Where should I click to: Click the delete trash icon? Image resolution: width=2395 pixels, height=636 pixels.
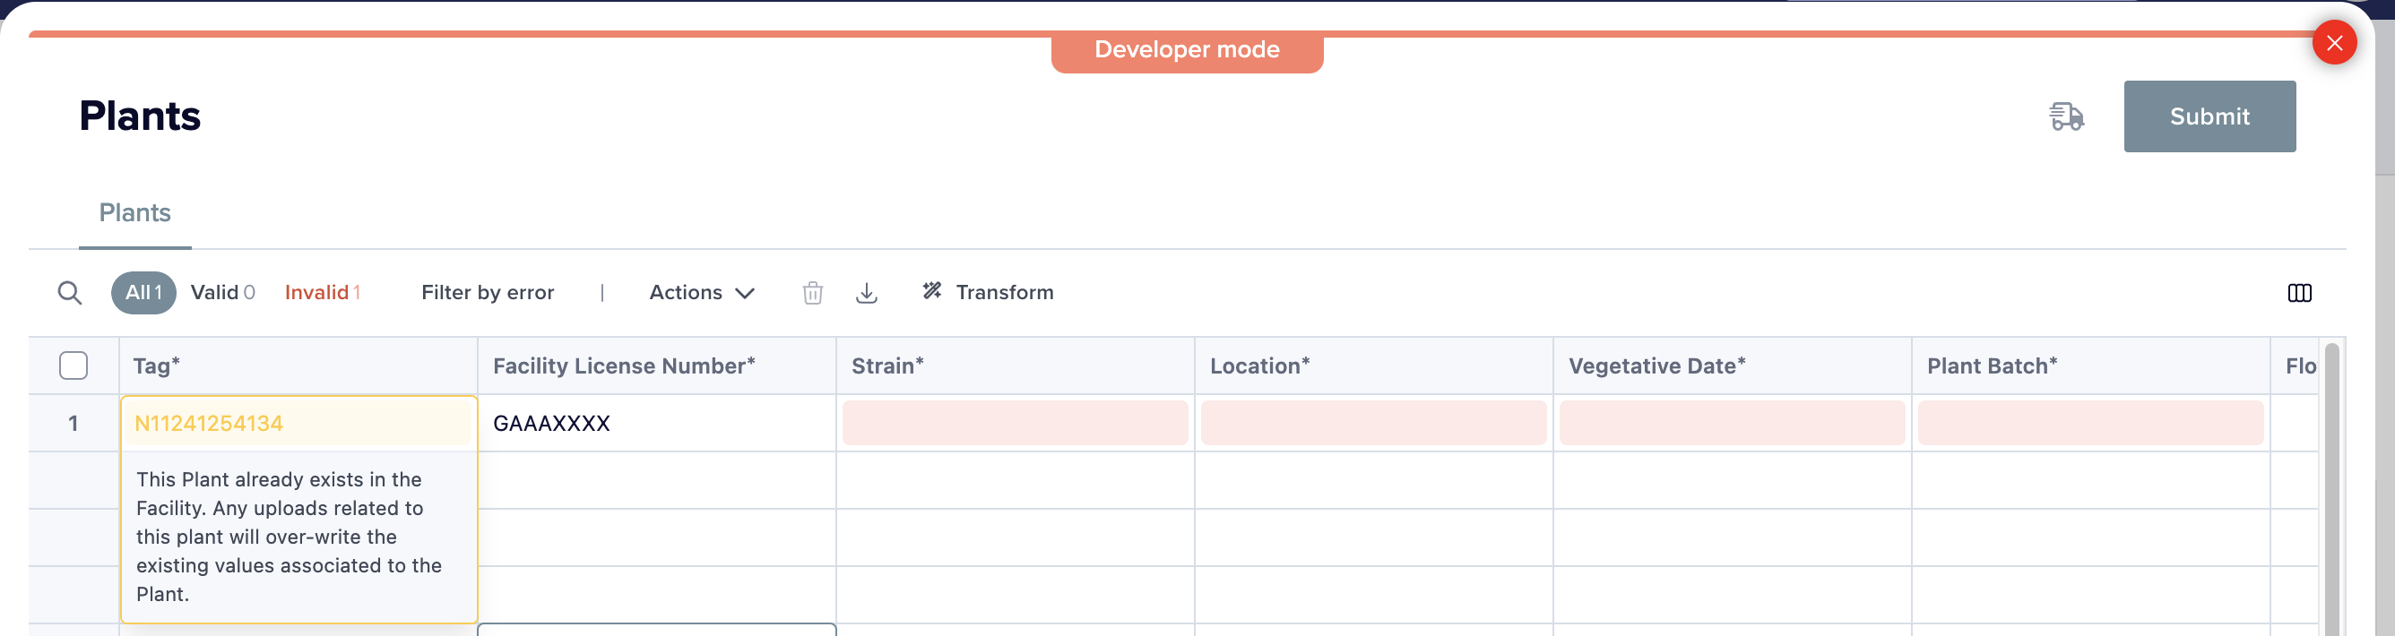[813, 293]
